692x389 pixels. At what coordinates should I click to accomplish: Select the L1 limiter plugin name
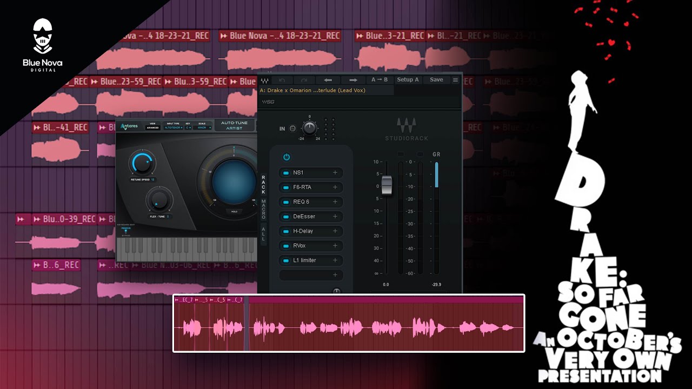305,260
